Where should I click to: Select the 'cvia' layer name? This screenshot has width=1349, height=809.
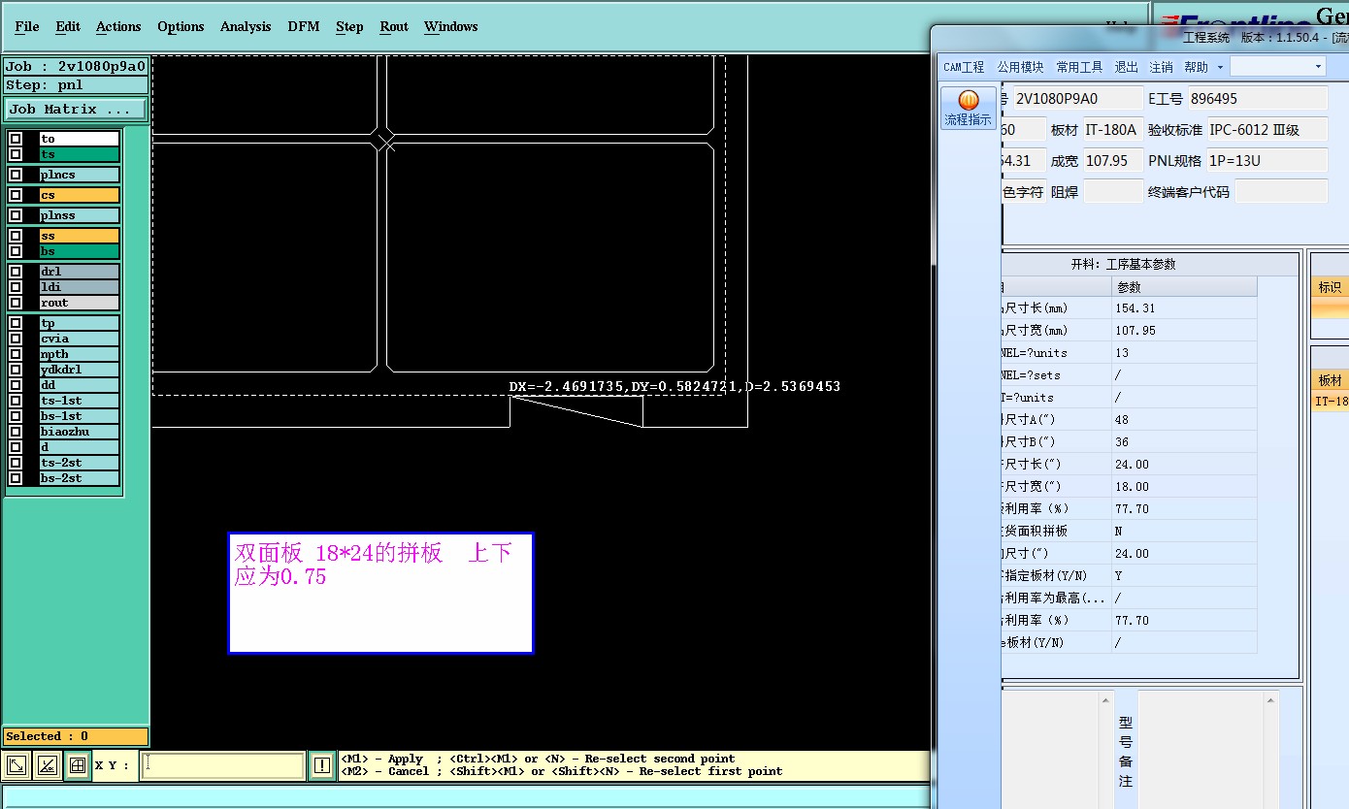pyautogui.click(x=79, y=339)
